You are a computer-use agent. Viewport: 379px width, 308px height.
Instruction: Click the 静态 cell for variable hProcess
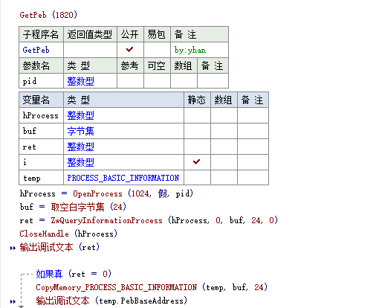tap(197, 115)
